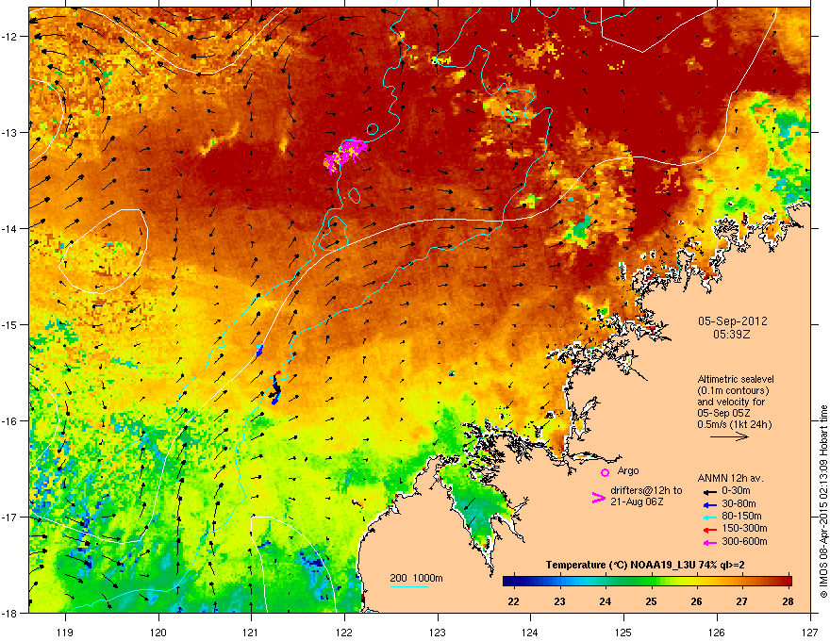The image size is (830, 641).
Task: Select the cyan 80-150m legend arrow
Action: pos(710,518)
